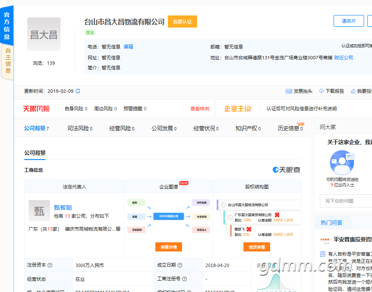Click red icon beside 甄跃飞
Screen dimensions: 372x292
[249, 229]
